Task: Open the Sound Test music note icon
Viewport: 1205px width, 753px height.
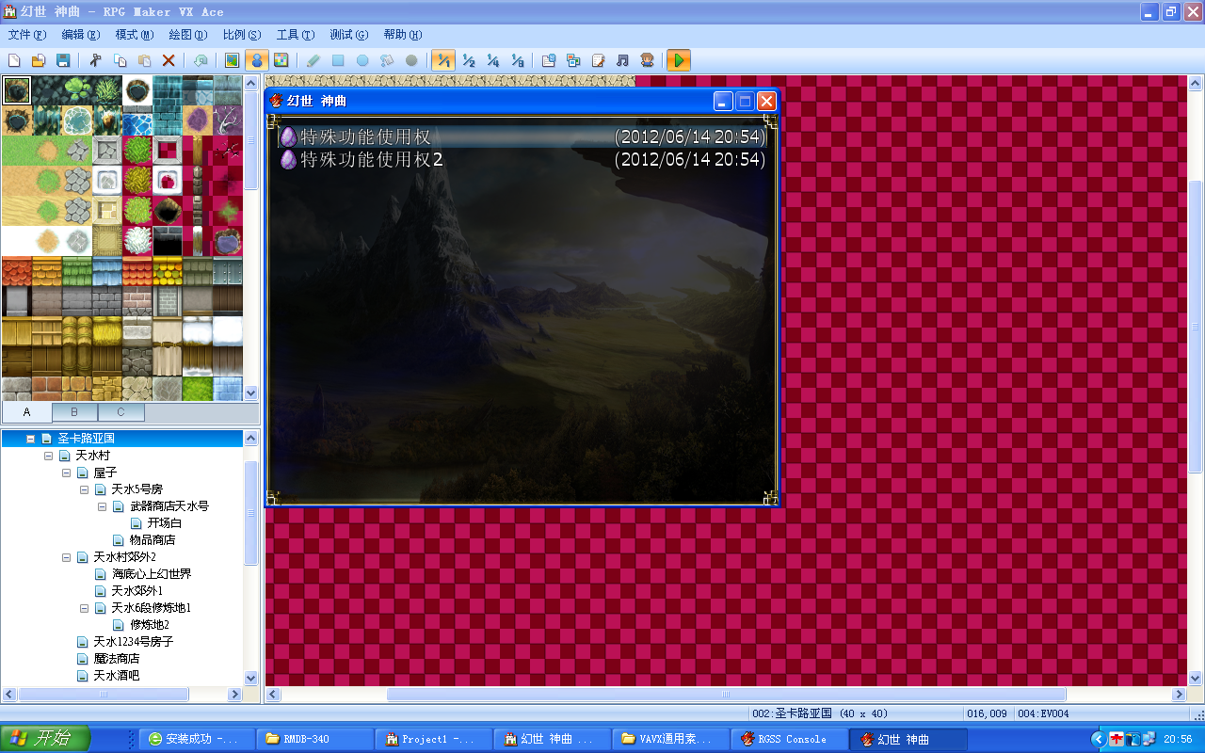Action: click(x=622, y=60)
